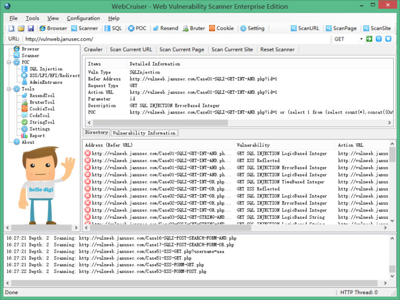Switch to Vulnerability Information tab
This screenshot has height=300, width=400.
tap(144, 133)
